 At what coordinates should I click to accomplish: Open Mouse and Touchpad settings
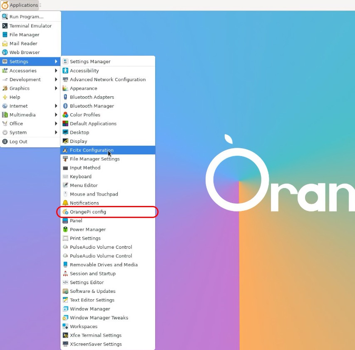pyautogui.click(x=108, y=194)
